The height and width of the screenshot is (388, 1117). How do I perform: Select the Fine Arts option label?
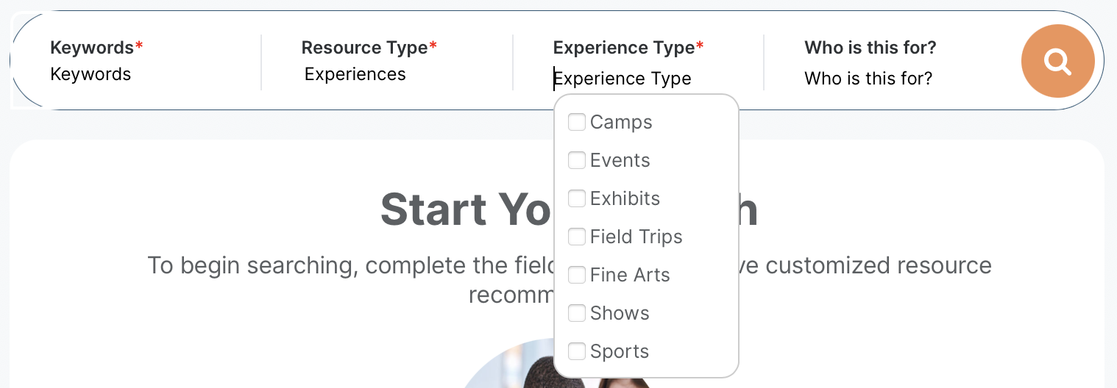[x=630, y=275]
